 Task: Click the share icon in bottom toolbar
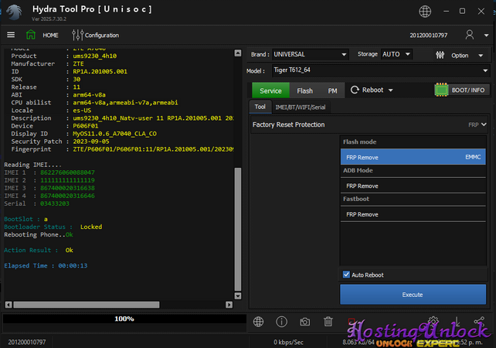tap(479, 322)
